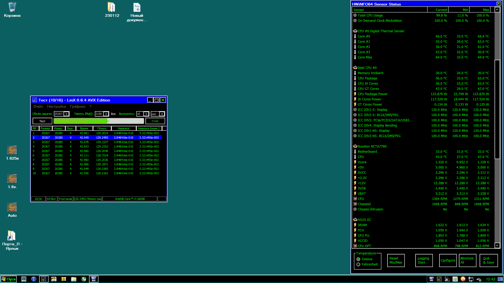The height and width of the screenshot is (283, 504).
Task: Open the Корзина recycle bin icon
Action: pos(12,7)
